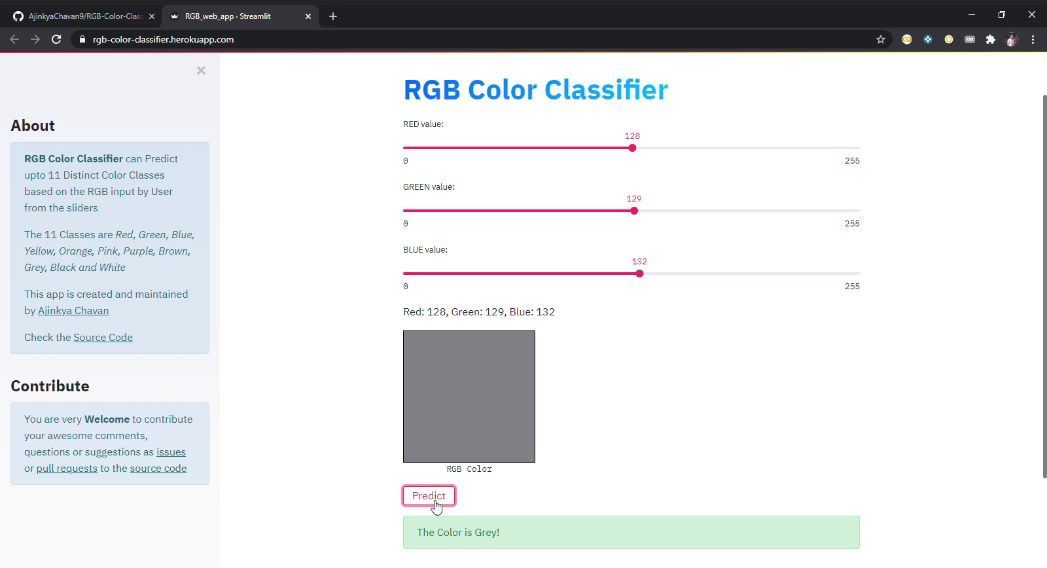Open the source code link in Contribute

coord(158,469)
